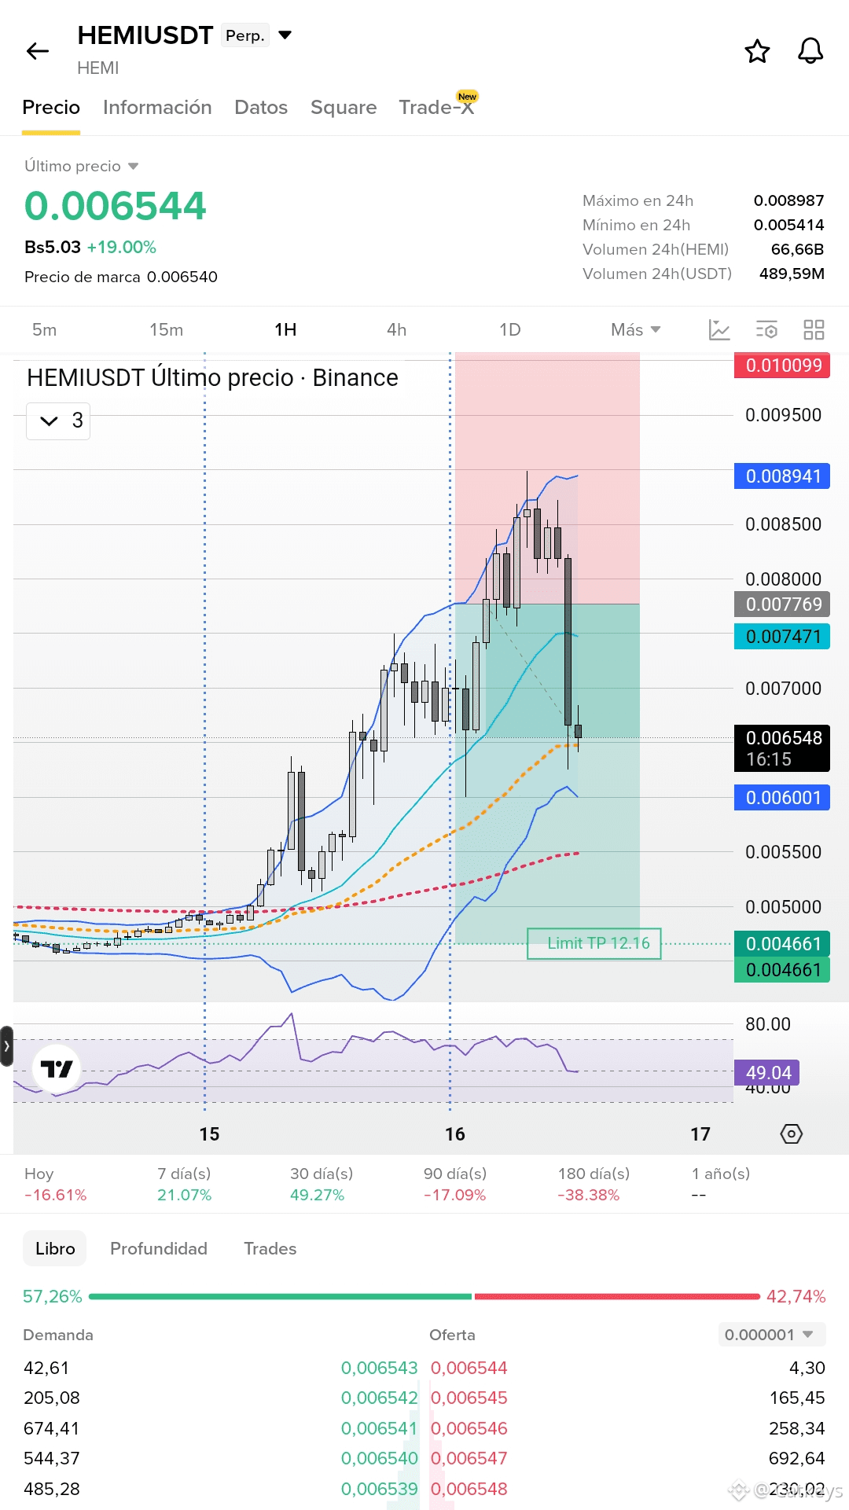Tap the Máximo en 24h value 0.008987
The image size is (849, 1510).
(x=788, y=200)
